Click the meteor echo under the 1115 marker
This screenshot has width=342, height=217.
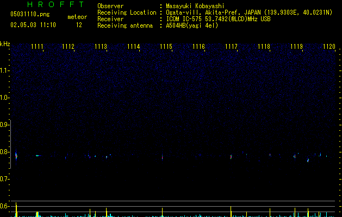click(x=162, y=157)
